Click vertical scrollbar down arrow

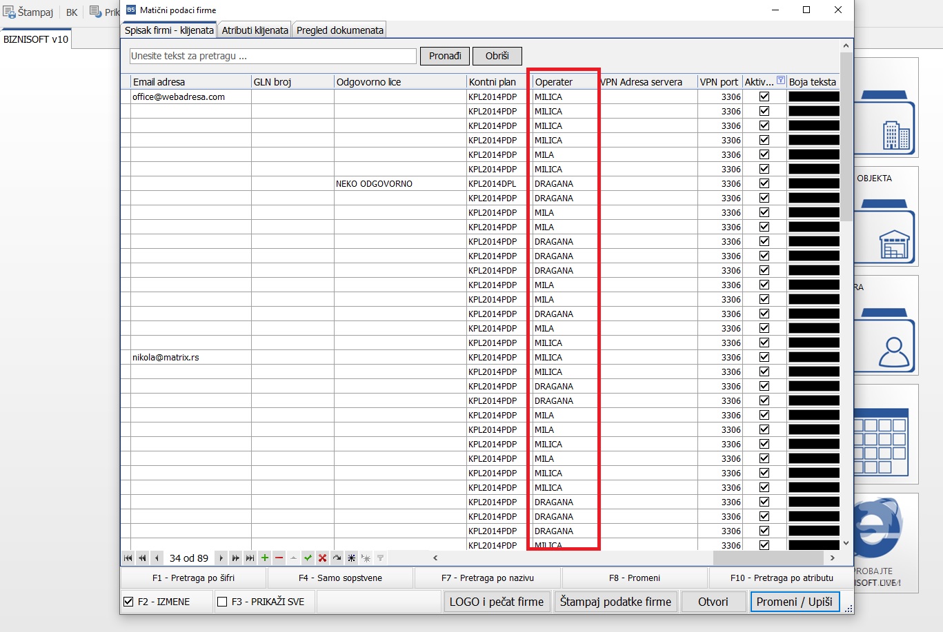846,544
